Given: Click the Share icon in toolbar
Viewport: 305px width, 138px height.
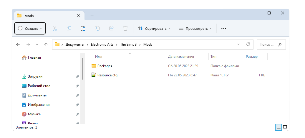Looking at the screenshot, I should [x=111, y=28].
